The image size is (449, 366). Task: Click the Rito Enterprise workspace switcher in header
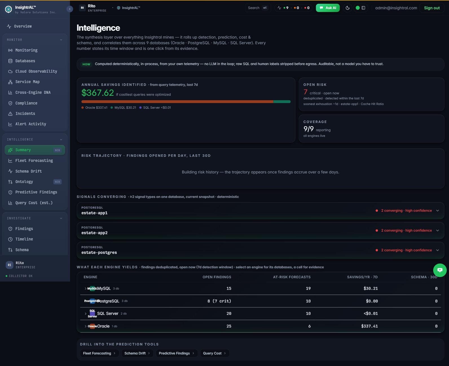[93, 8]
